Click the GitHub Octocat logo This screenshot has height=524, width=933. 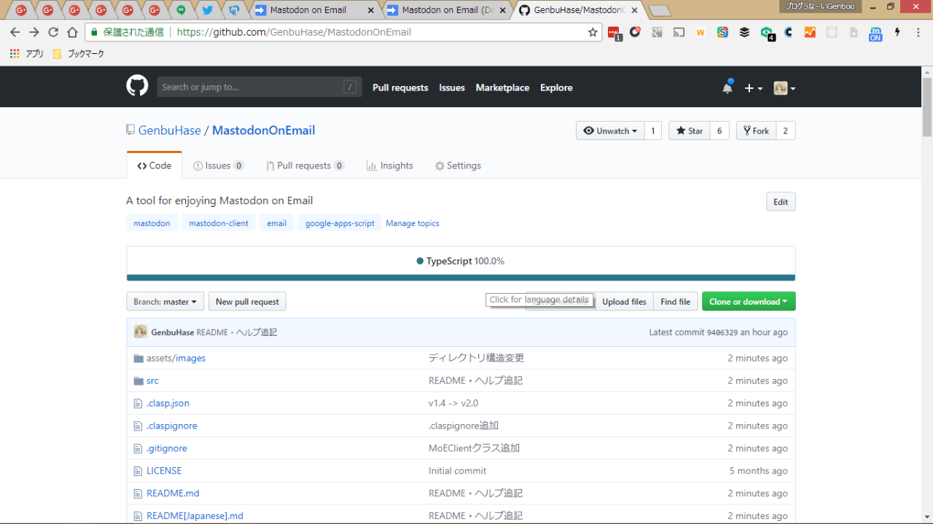pyautogui.click(x=137, y=87)
